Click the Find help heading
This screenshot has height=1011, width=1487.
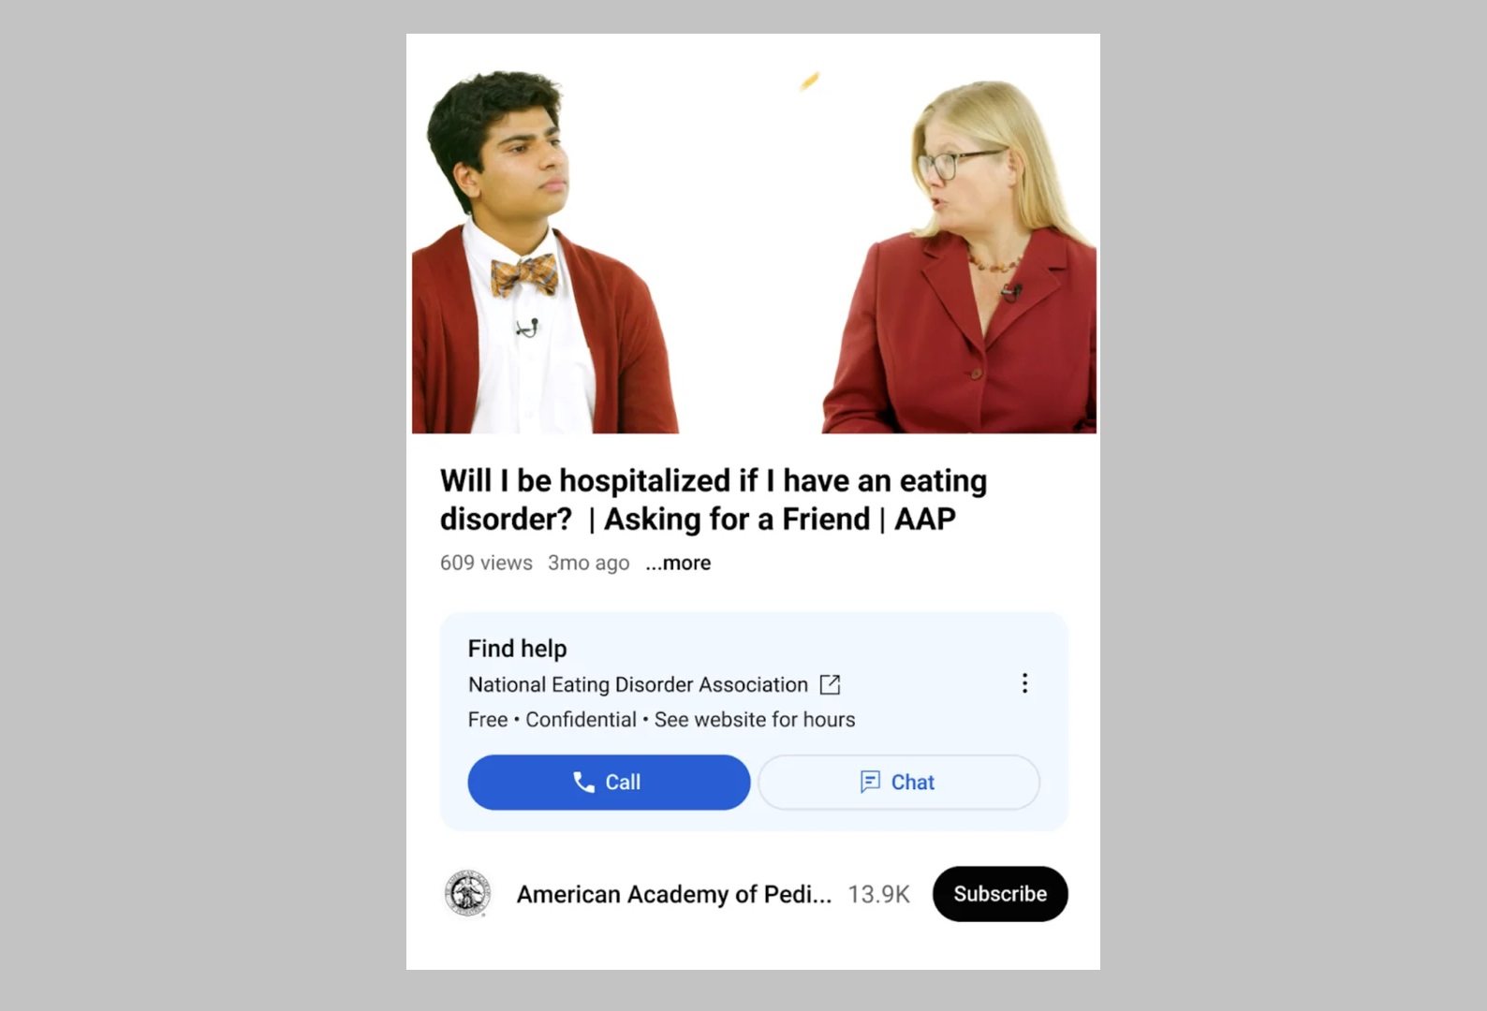click(517, 649)
